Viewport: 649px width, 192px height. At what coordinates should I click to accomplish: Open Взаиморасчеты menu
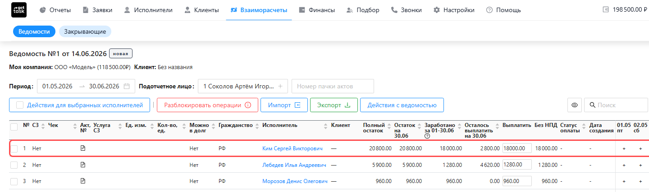[x=259, y=10]
